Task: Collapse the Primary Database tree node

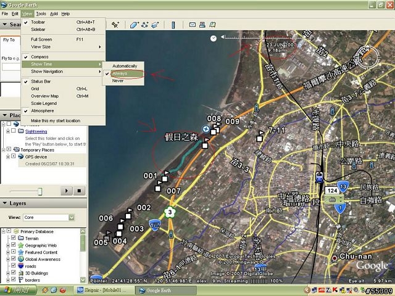Action: (4, 231)
